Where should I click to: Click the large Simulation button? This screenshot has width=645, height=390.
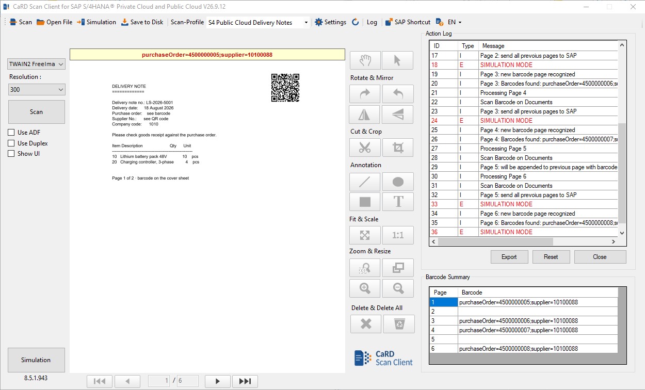36,360
